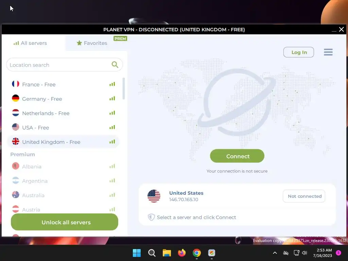Select the USA flag icon
The height and width of the screenshot is (261, 348).
pos(16,127)
